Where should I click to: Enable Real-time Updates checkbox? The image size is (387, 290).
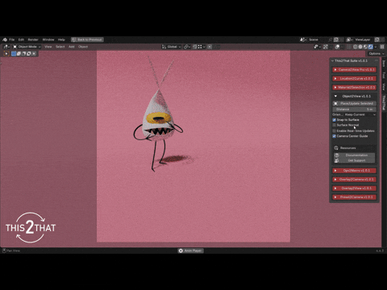[x=335, y=130]
